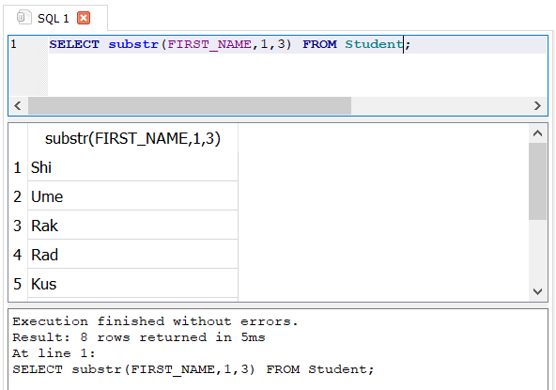This screenshot has width=556, height=390.
Task: Click left arrow of editor horizontal scrollbar
Action: 18,106
